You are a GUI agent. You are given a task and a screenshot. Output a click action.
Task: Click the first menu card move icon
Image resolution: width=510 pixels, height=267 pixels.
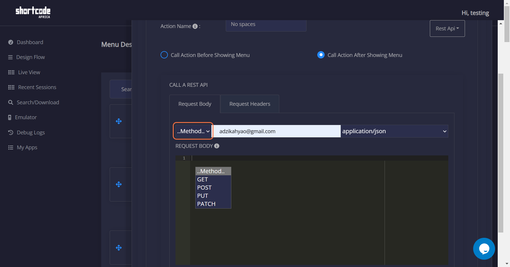tap(119, 121)
